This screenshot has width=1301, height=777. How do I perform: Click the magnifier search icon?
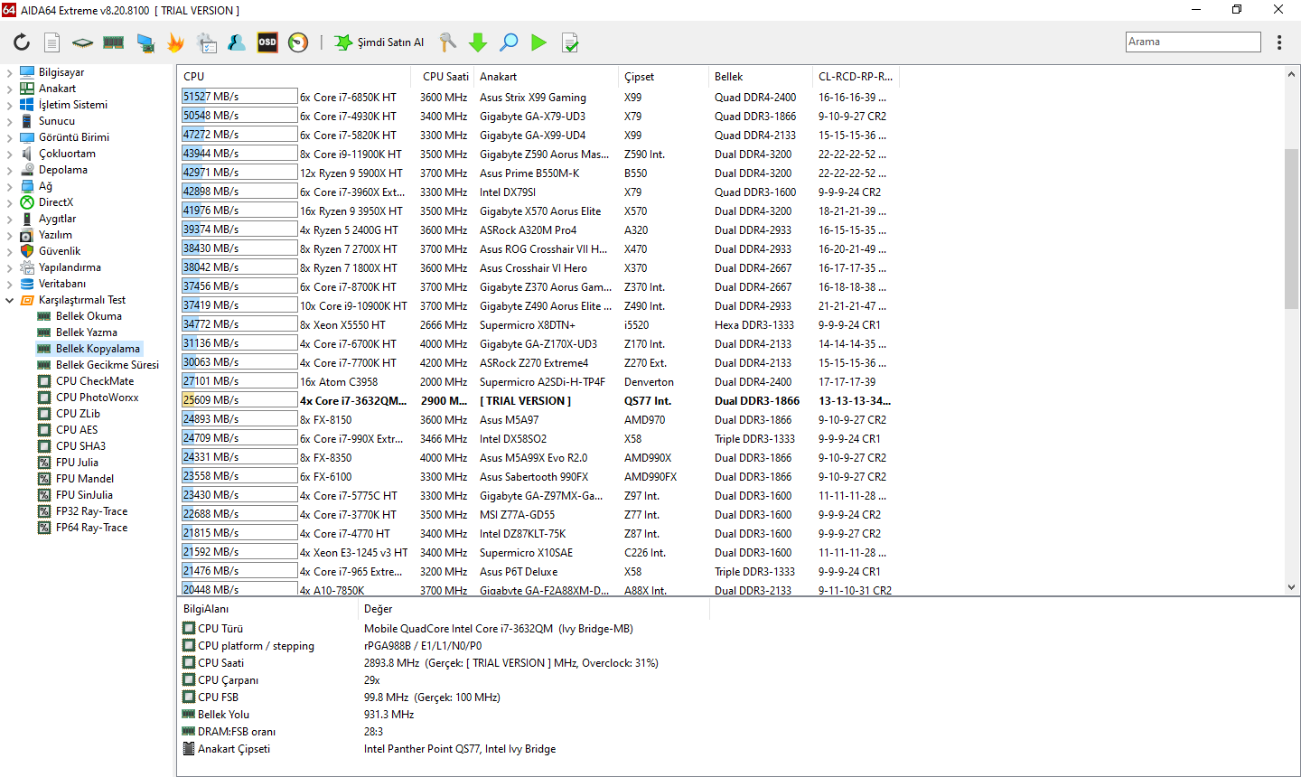click(509, 42)
